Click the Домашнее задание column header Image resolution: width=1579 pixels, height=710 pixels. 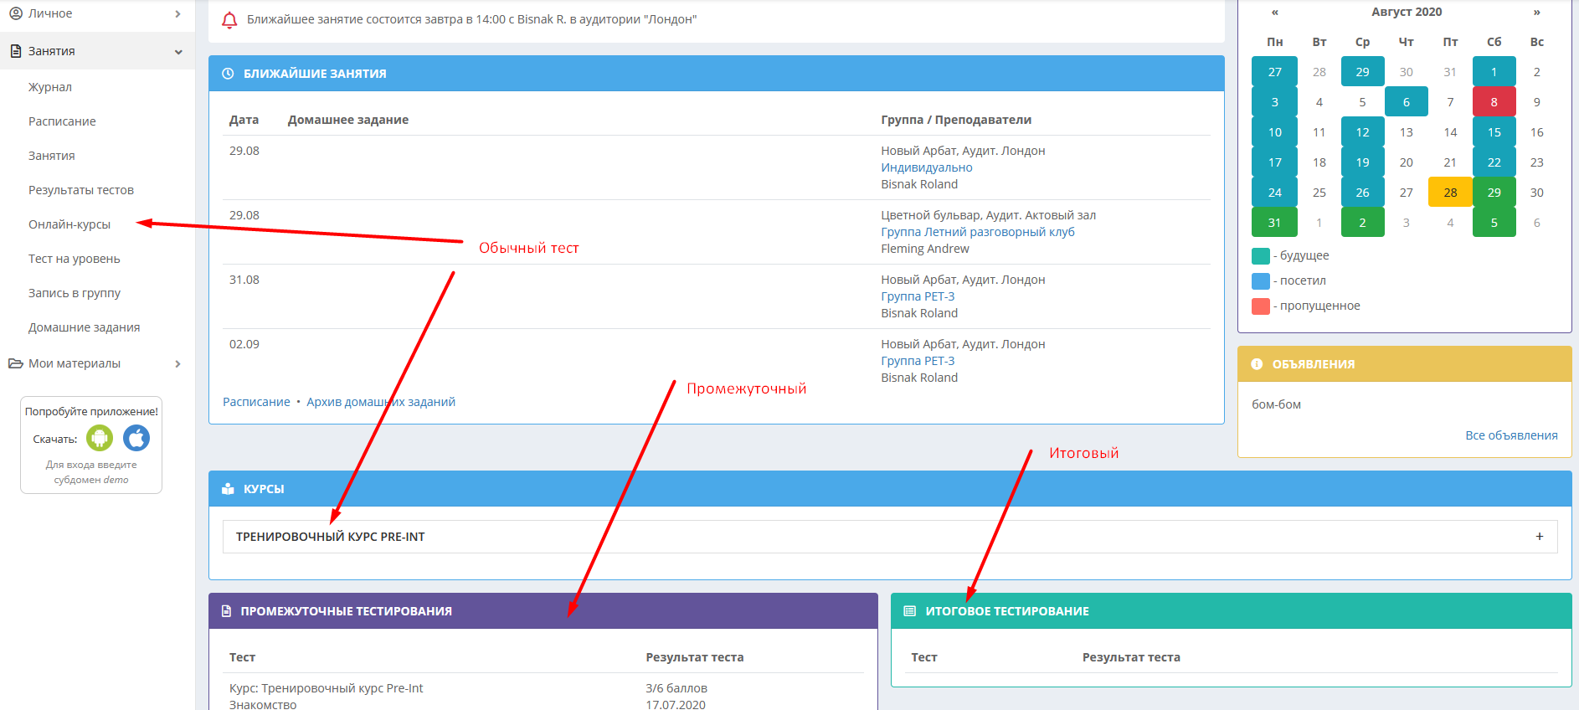point(348,120)
